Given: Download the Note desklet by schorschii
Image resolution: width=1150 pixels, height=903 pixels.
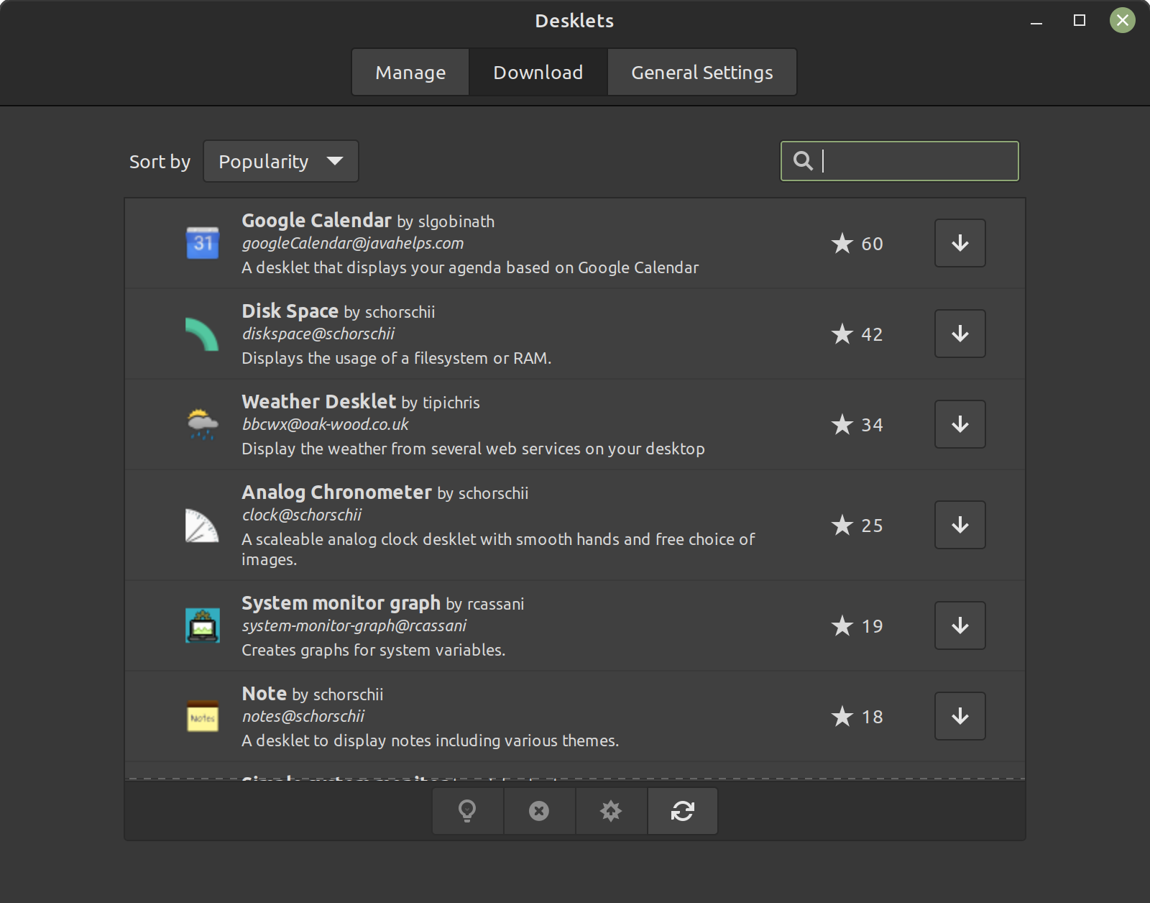Looking at the screenshot, I should click(x=959, y=716).
